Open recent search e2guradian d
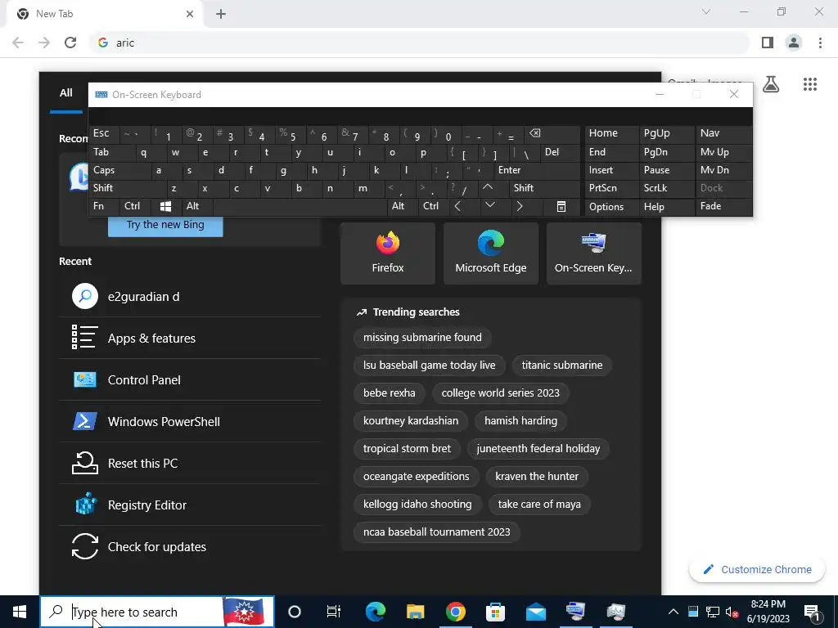Image resolution: width=838 pixels, height=628 pixels. [190, 296]
